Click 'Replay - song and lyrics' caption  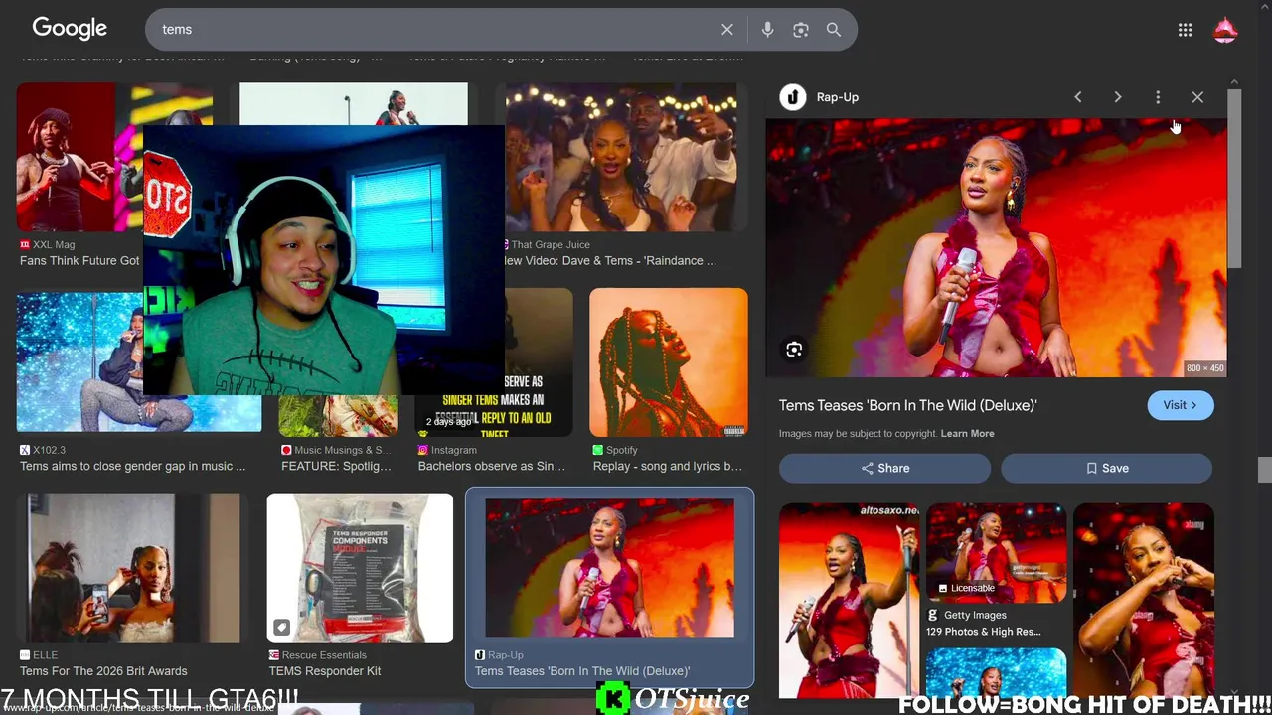[668, 466]
